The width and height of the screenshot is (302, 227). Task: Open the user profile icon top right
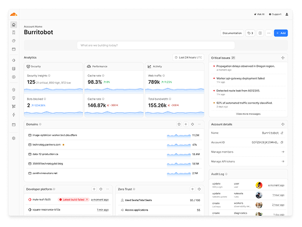287,15
